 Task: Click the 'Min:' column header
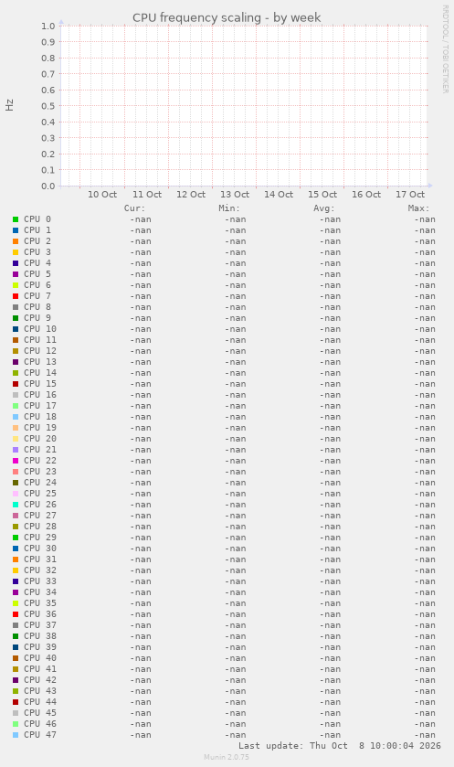pos(229,208)
